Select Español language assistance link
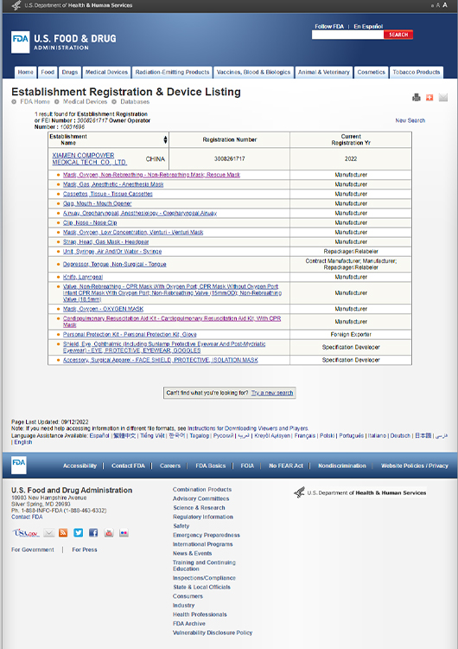The height and width of the screenshot is (649, 458). (x=99, y=435)
